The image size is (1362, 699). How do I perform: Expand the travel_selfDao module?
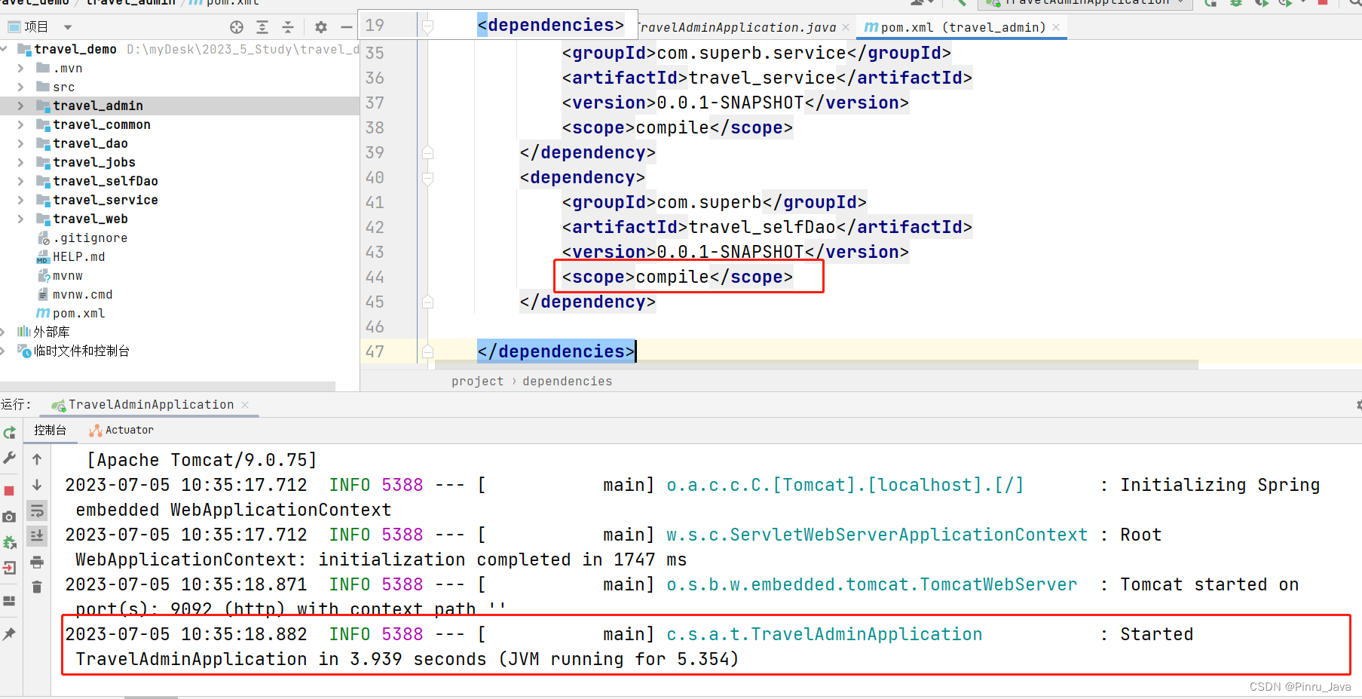[x=20, y=181]
